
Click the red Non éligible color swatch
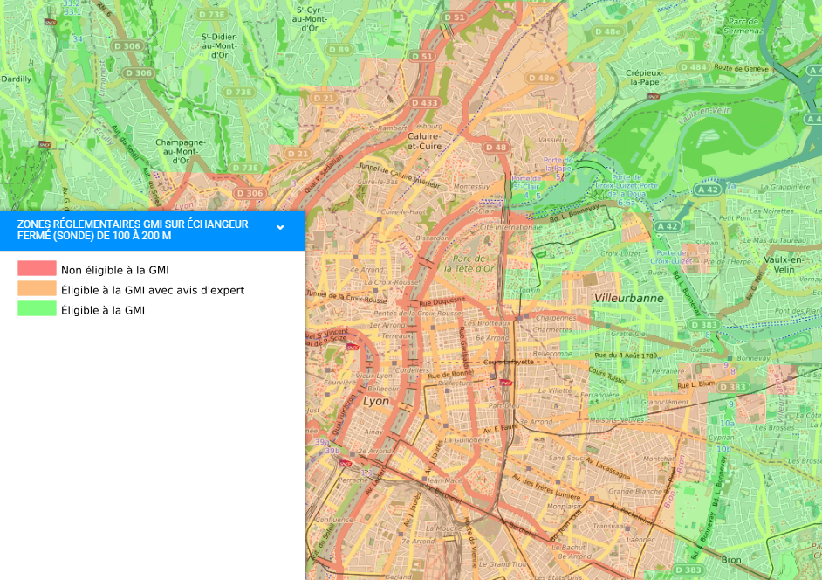(37, 269)
